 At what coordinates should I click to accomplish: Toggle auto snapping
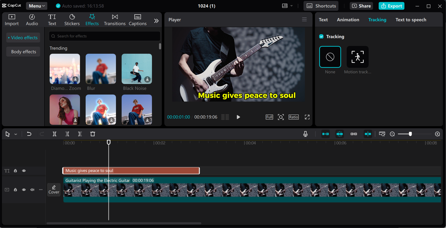click(x=340, y=134)
